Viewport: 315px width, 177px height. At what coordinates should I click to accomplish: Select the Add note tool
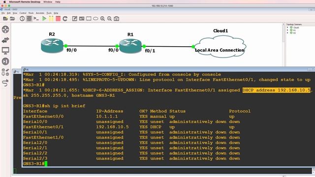74,19
